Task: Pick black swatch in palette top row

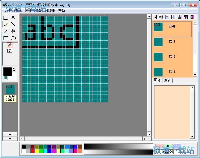Action: [24, 147]
